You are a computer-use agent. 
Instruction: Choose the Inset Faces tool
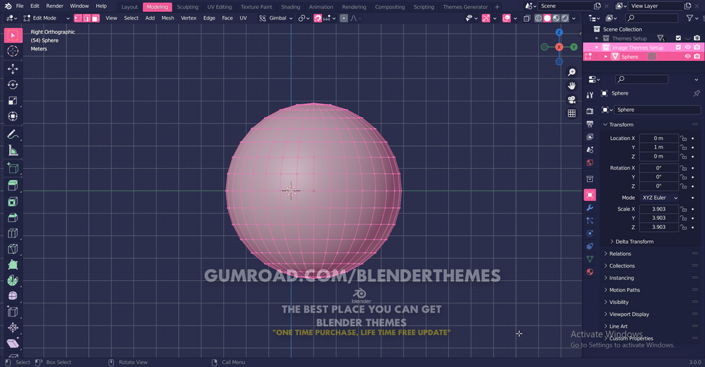(13, 202)
